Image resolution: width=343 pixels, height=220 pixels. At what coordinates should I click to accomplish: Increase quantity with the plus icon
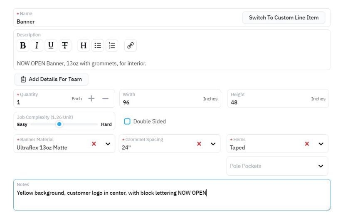91,99
